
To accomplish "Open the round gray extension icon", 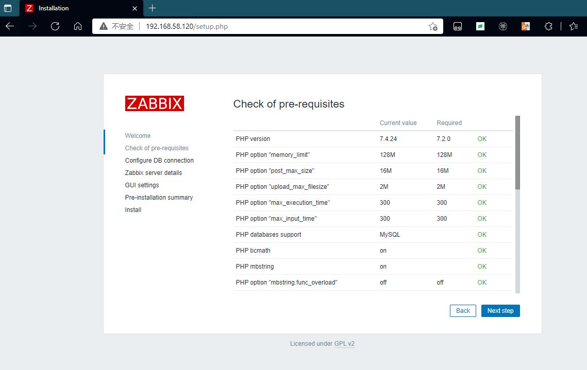I will point(503,26).
